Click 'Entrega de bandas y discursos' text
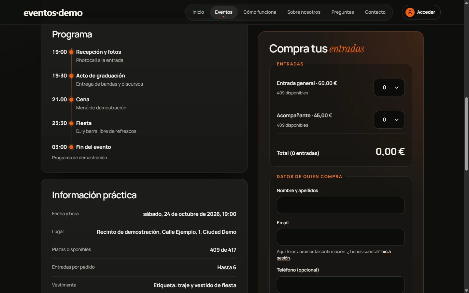The width and height of the screenshot is (469, 293). (x=109, y=84)
